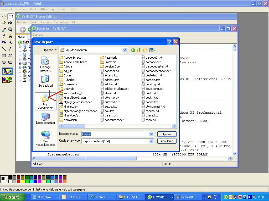Image resolution: width=269 pixels, height=201 pixels.
Task: Pick the Eraser tool in Paint
Action: pos(4,23)
